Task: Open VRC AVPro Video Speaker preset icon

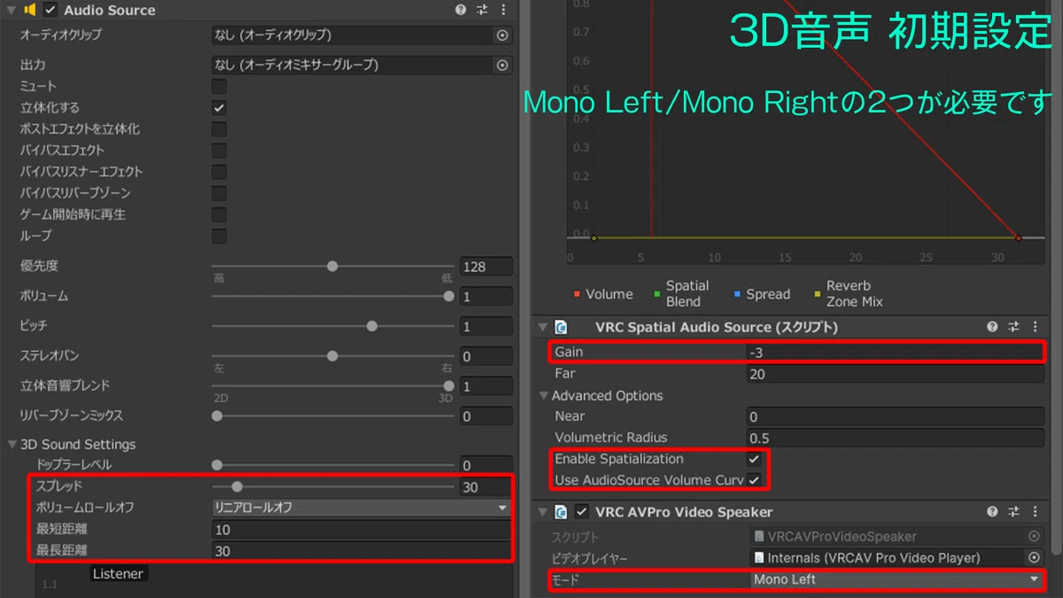Action: [x=1014, y=511]
